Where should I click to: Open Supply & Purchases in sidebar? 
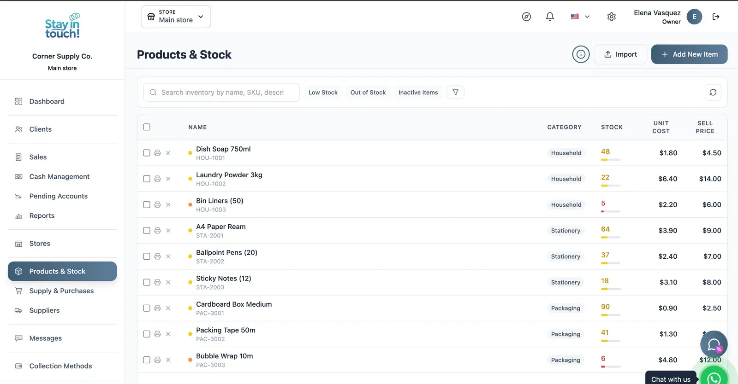pyautogui.click(x=62, y=291)
